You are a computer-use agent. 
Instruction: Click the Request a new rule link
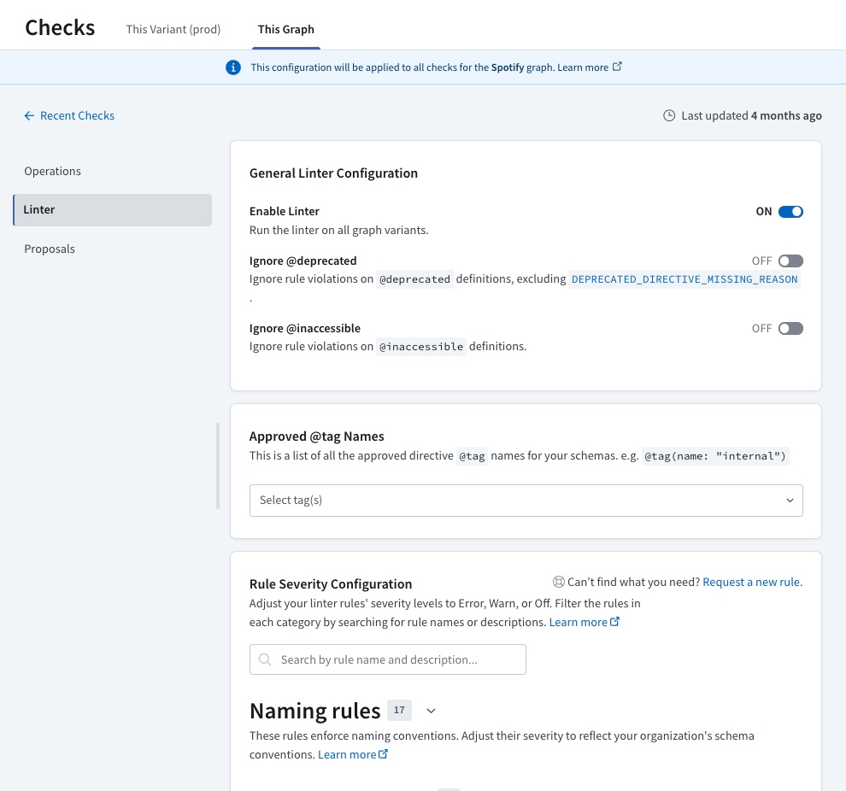click(751, 582)
